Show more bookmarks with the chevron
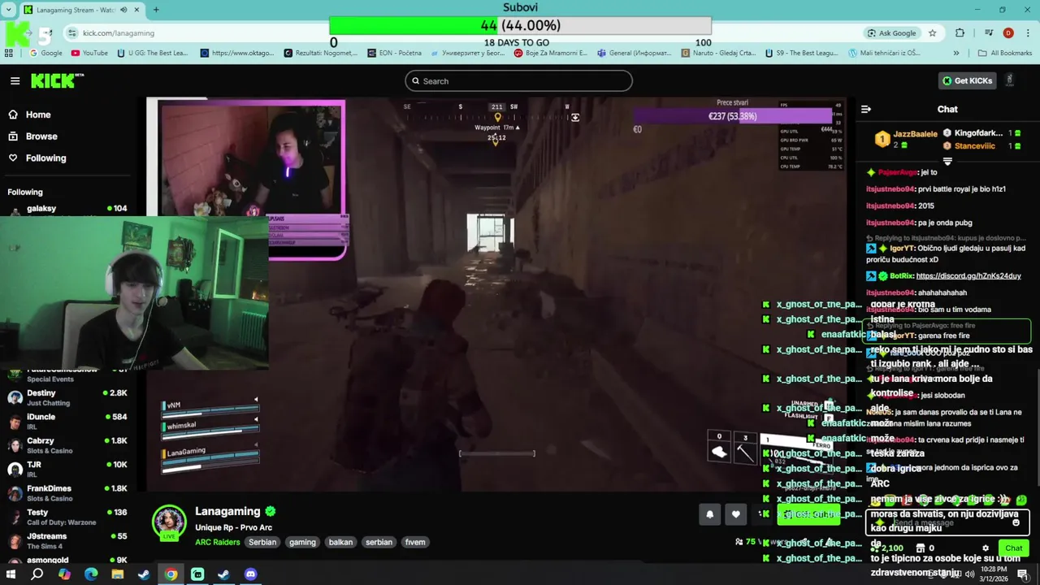 [x=955, y=53]
